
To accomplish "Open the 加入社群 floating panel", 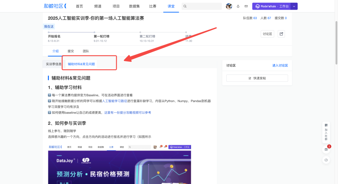I will pyautogui.click(x=326, y=131).
